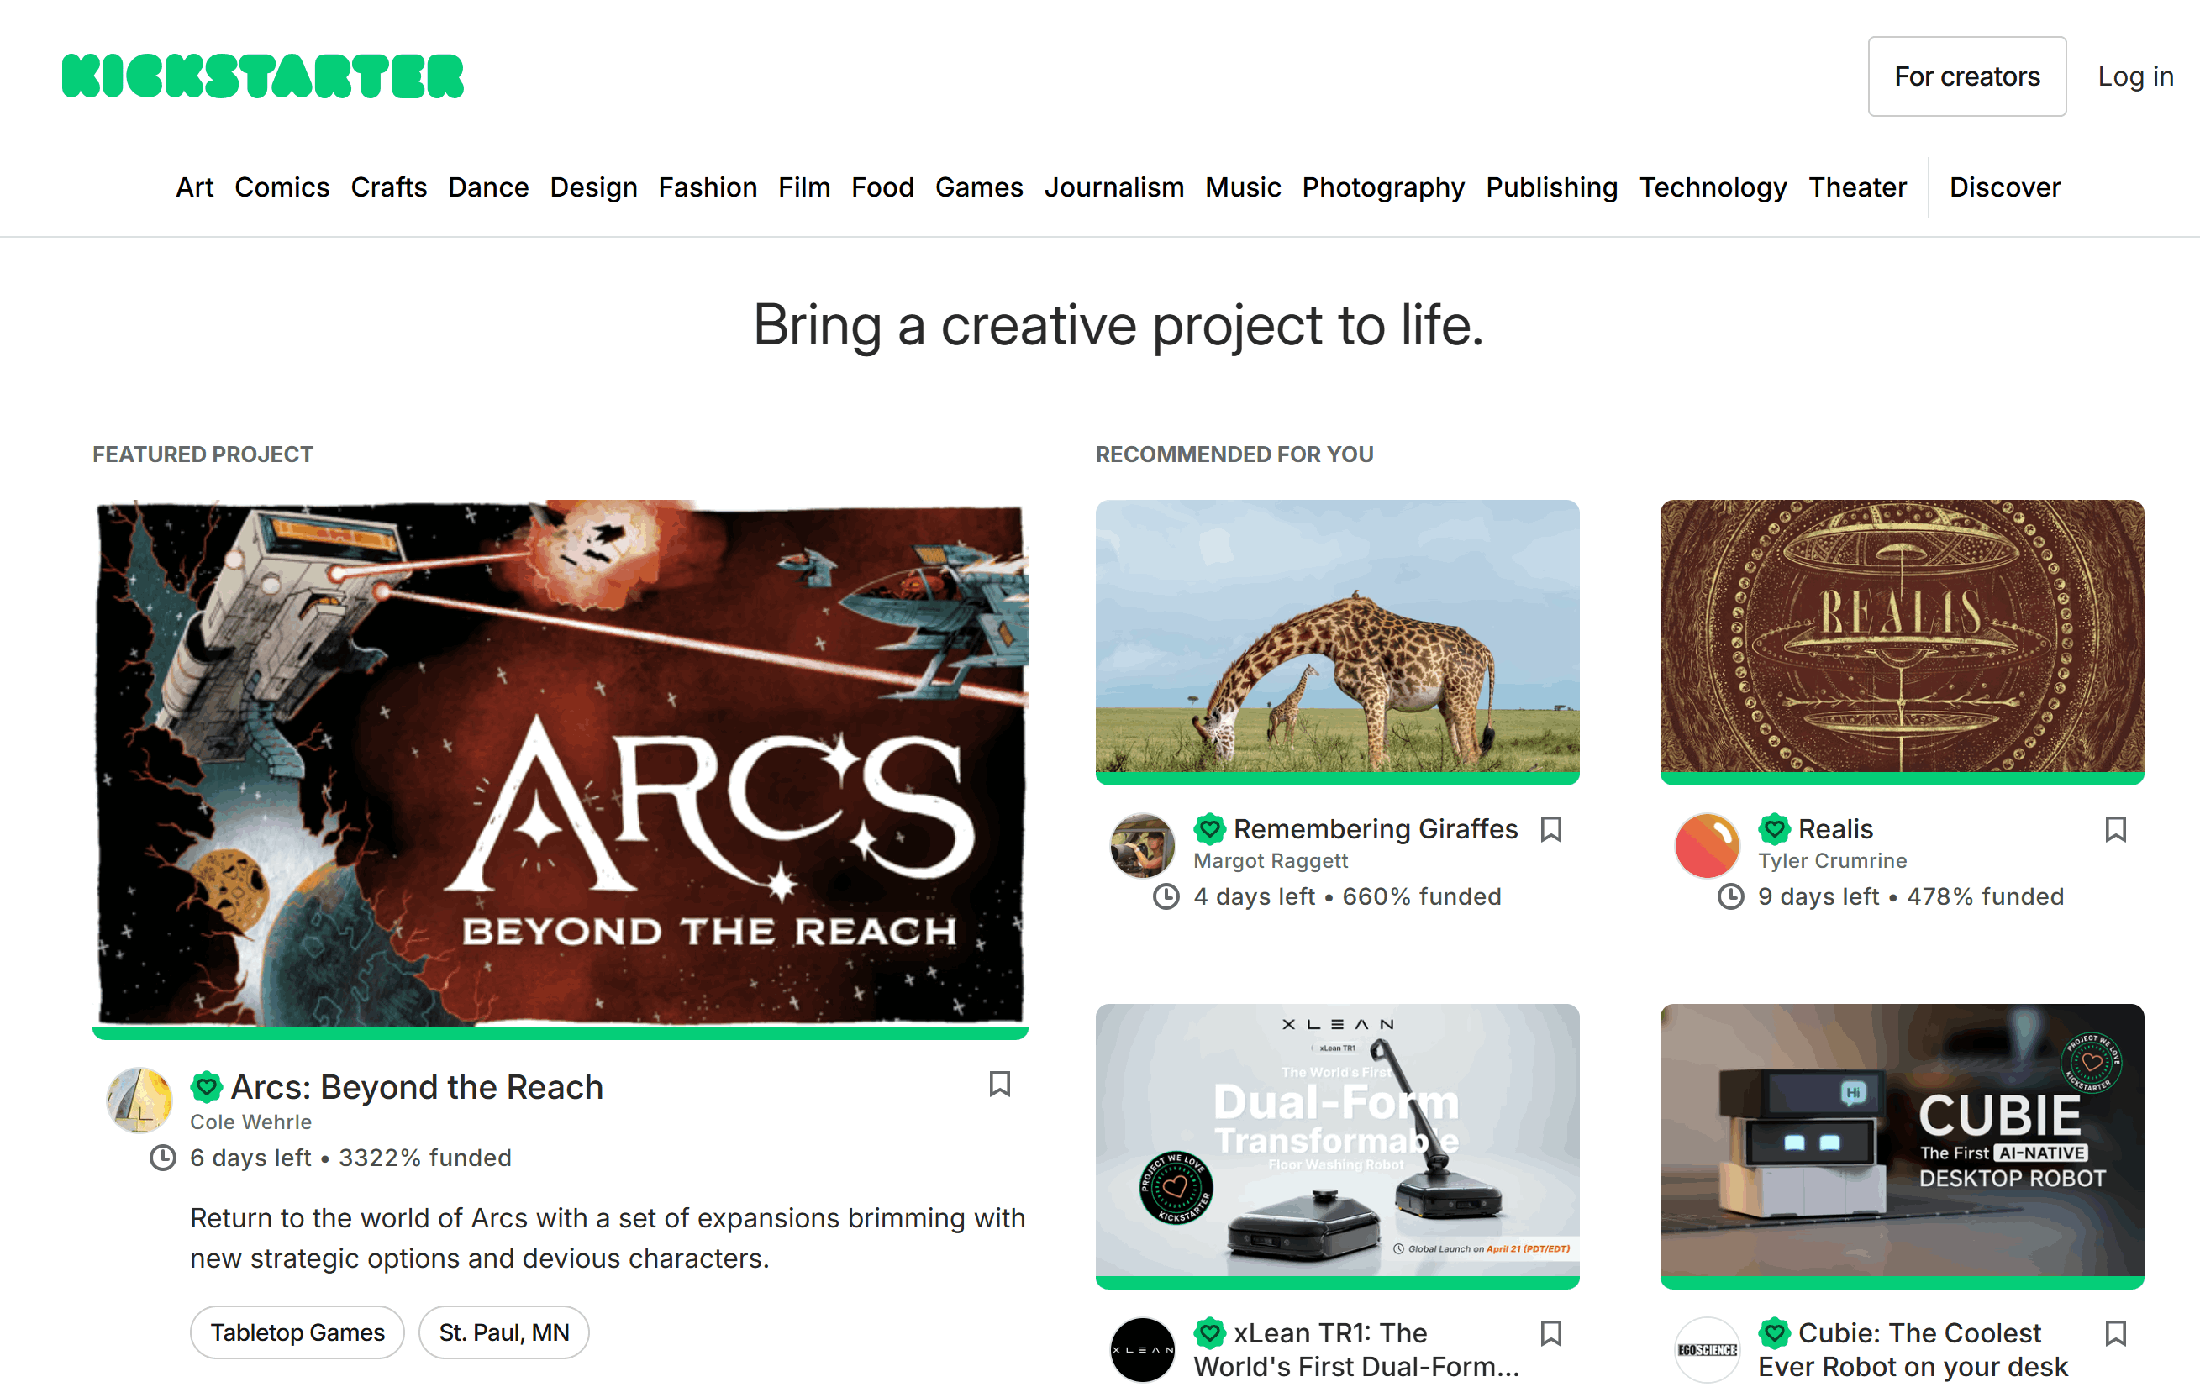The image size is (2200, 1387).
Task: Open the Arcs featured project image
Action: (560, 769)
